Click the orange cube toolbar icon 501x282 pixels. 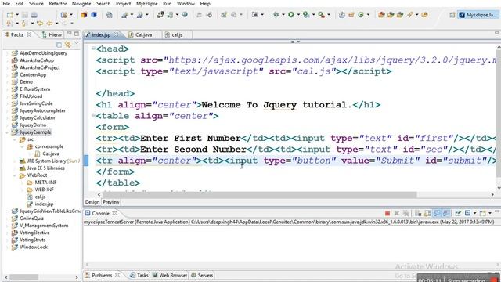coord(84,15)
